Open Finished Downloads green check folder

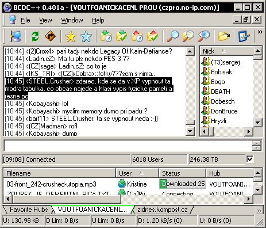point(121,36)
